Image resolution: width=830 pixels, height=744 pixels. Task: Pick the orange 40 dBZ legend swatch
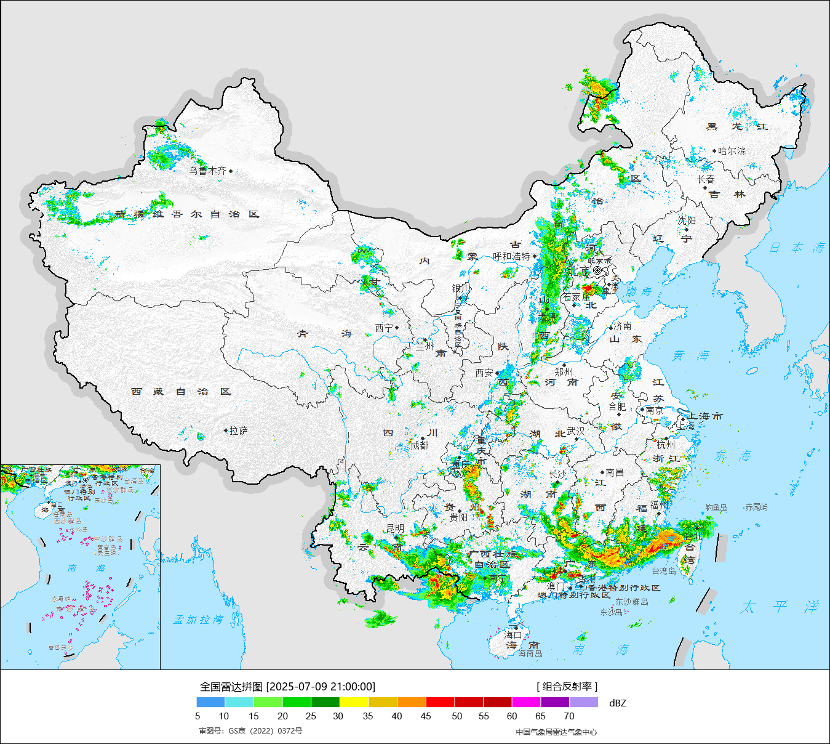click(x=412, y=702)
